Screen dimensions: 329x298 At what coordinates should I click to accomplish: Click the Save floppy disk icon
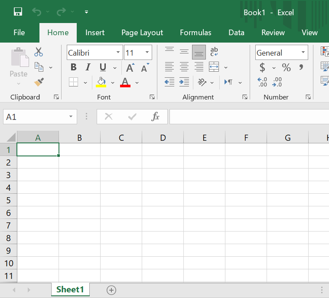(18, 12)
